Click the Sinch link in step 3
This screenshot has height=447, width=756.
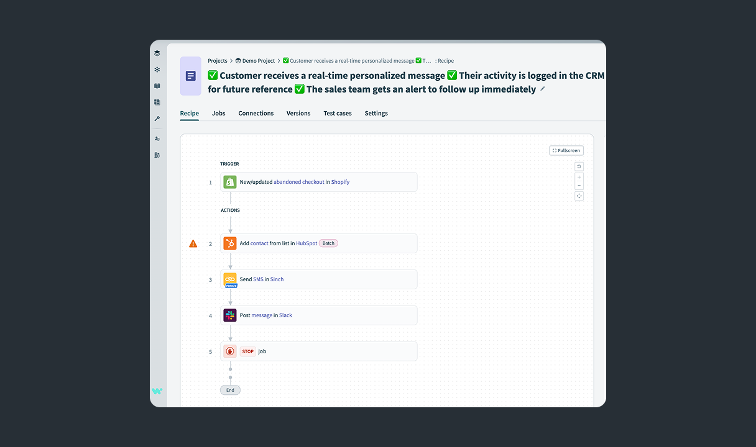pos(277,279)
